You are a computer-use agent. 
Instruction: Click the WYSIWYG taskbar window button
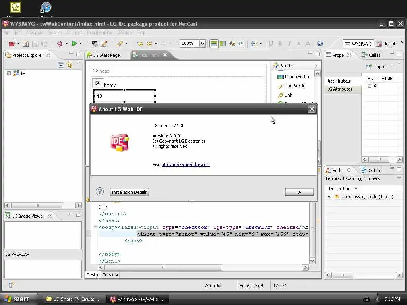138,299
